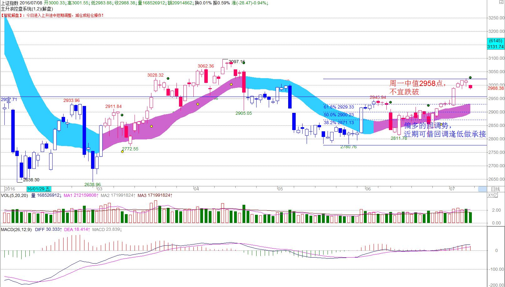Click the 上证指数 index name header

pos(10,3)
